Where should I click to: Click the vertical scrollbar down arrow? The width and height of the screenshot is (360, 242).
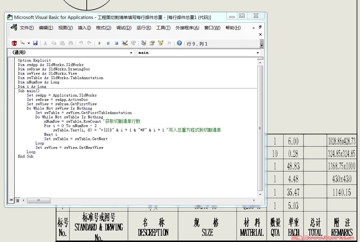point(260,194)
